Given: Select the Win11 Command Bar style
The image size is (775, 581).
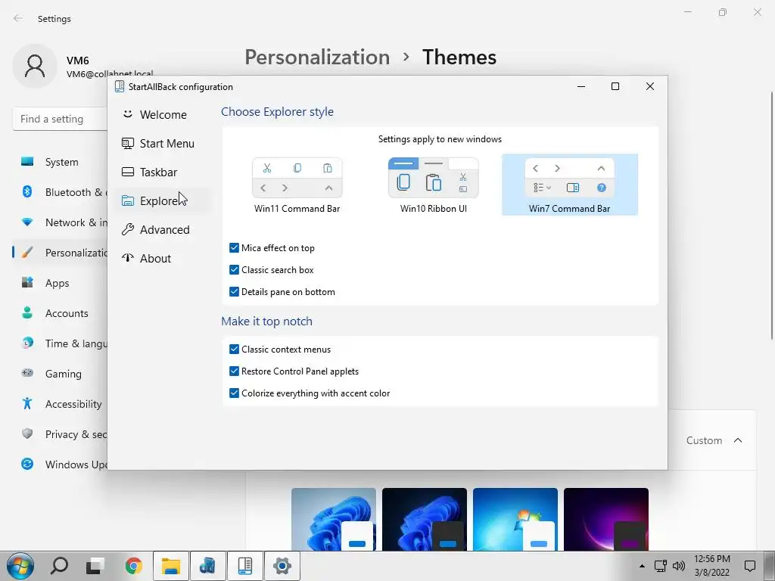Looking at the screenshot, I should tap(297, 185).
